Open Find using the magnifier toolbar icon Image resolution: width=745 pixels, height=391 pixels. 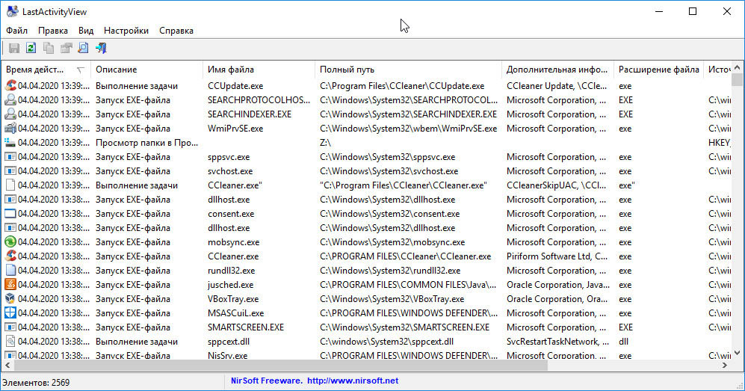(x=83, y=48)
